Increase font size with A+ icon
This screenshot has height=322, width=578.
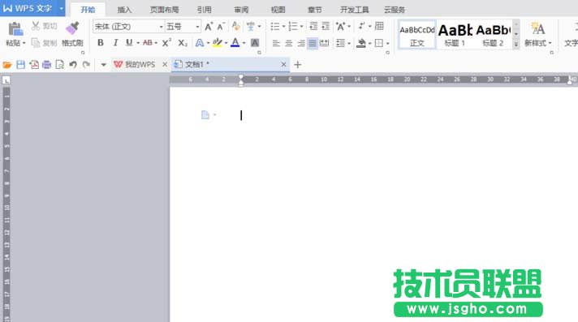pos(209,27)
